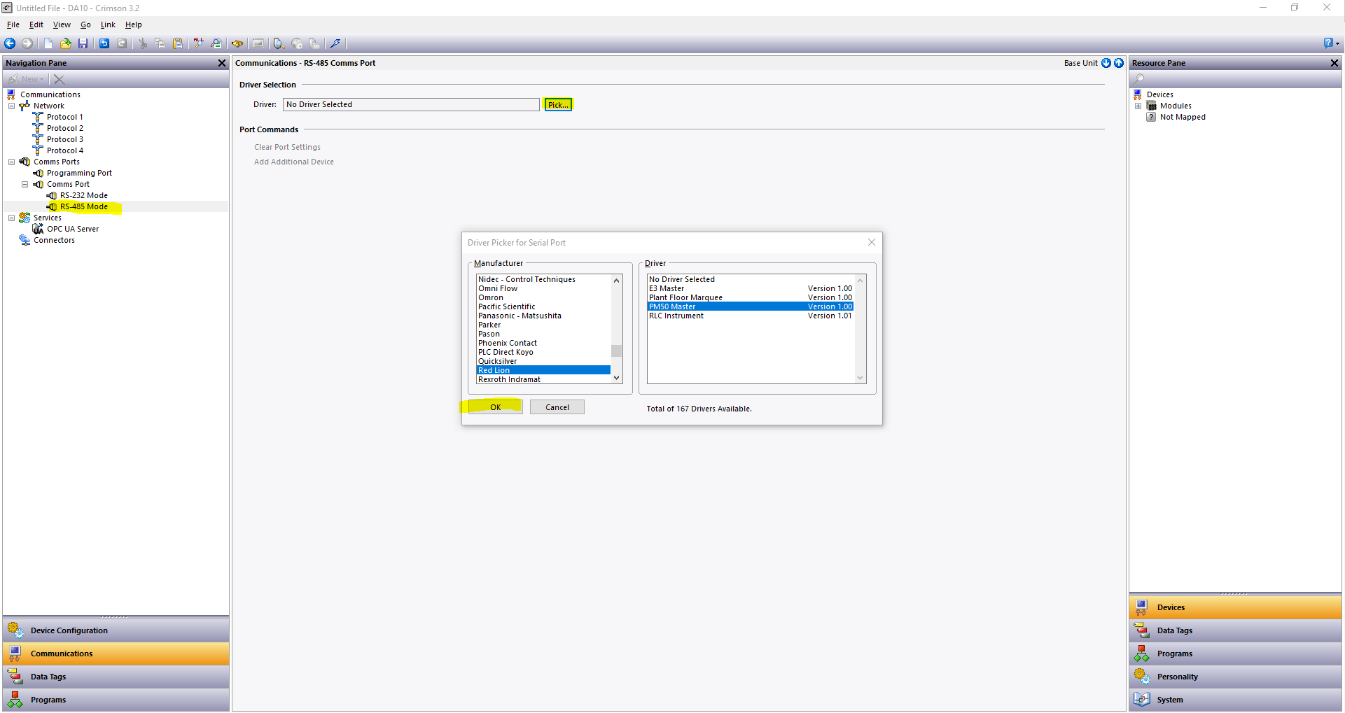Click the Find All magnifier icon
Viewport: 1345px width, 713px height.
pos(199,43)
